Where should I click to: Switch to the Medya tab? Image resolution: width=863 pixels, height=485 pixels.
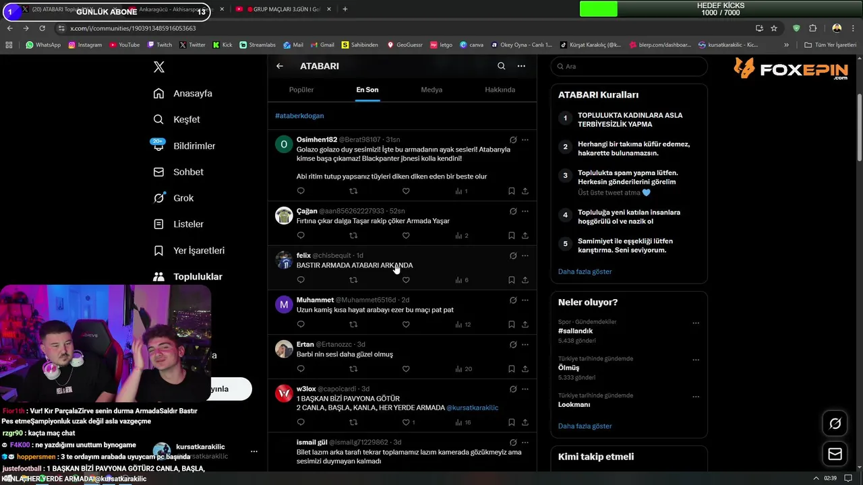pyautogui.click(x=431, y=90)
